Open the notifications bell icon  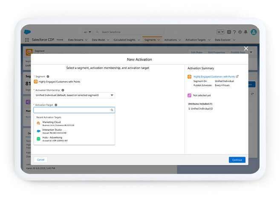pyautogui.click(x=246, y=32)
